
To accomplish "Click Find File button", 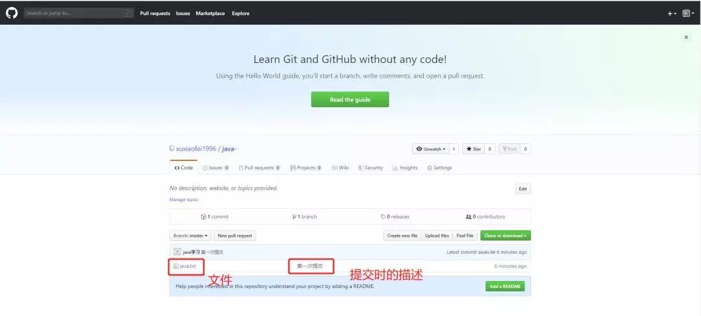I will pyautogui.click(x=465, y=236).
